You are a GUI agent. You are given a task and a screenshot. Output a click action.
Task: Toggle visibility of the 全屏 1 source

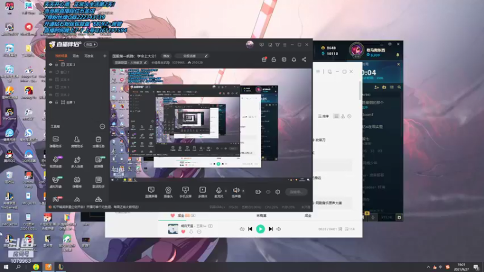(x=51, y=102)
